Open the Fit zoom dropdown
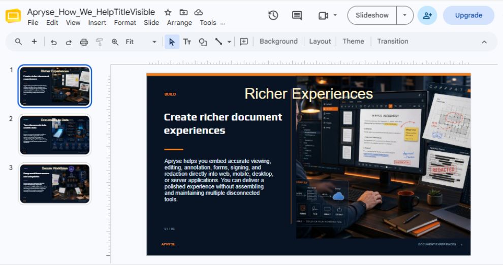The image size is (503, 265). point(141,42)
